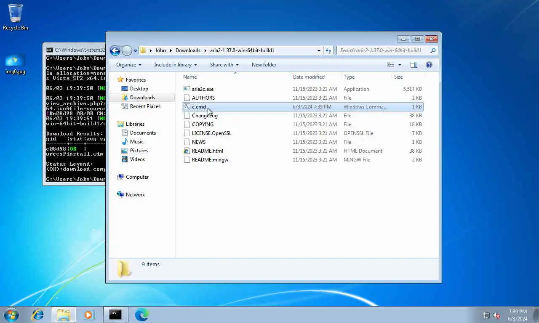The width and height of the screenshot is (539, 323).
Task: Open the Share with dropdown
Action: pyautogui.click(x=224, y=65)
